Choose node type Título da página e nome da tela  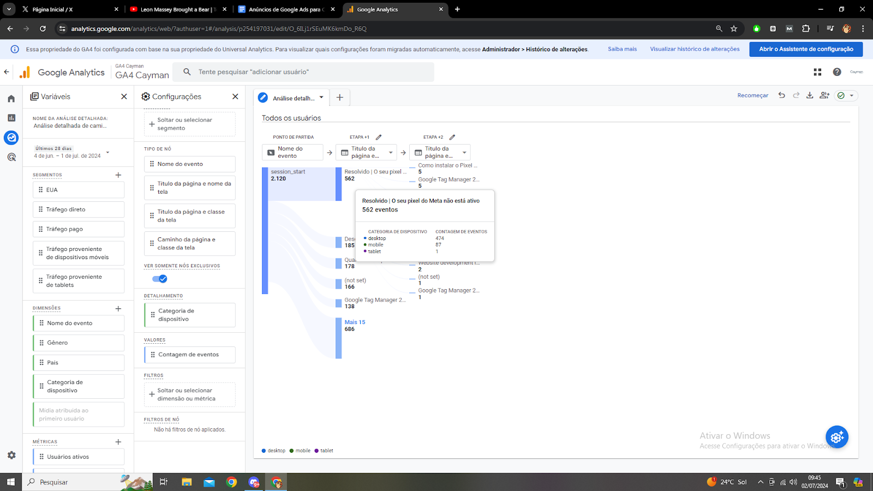(x=190, y=188)
